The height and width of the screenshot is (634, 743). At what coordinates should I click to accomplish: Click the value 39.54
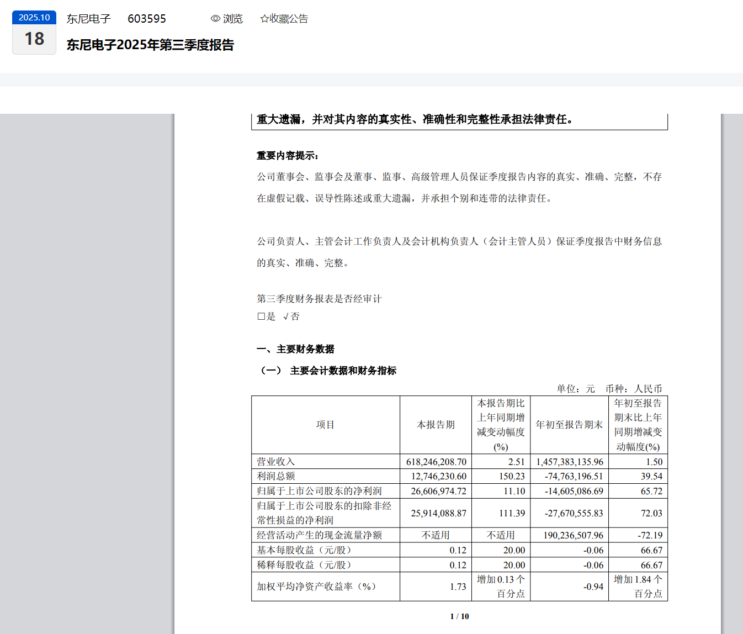point(651,476)
